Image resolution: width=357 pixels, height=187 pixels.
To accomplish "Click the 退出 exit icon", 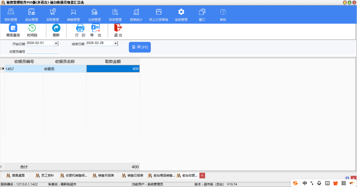I will [x=118, y=28].
